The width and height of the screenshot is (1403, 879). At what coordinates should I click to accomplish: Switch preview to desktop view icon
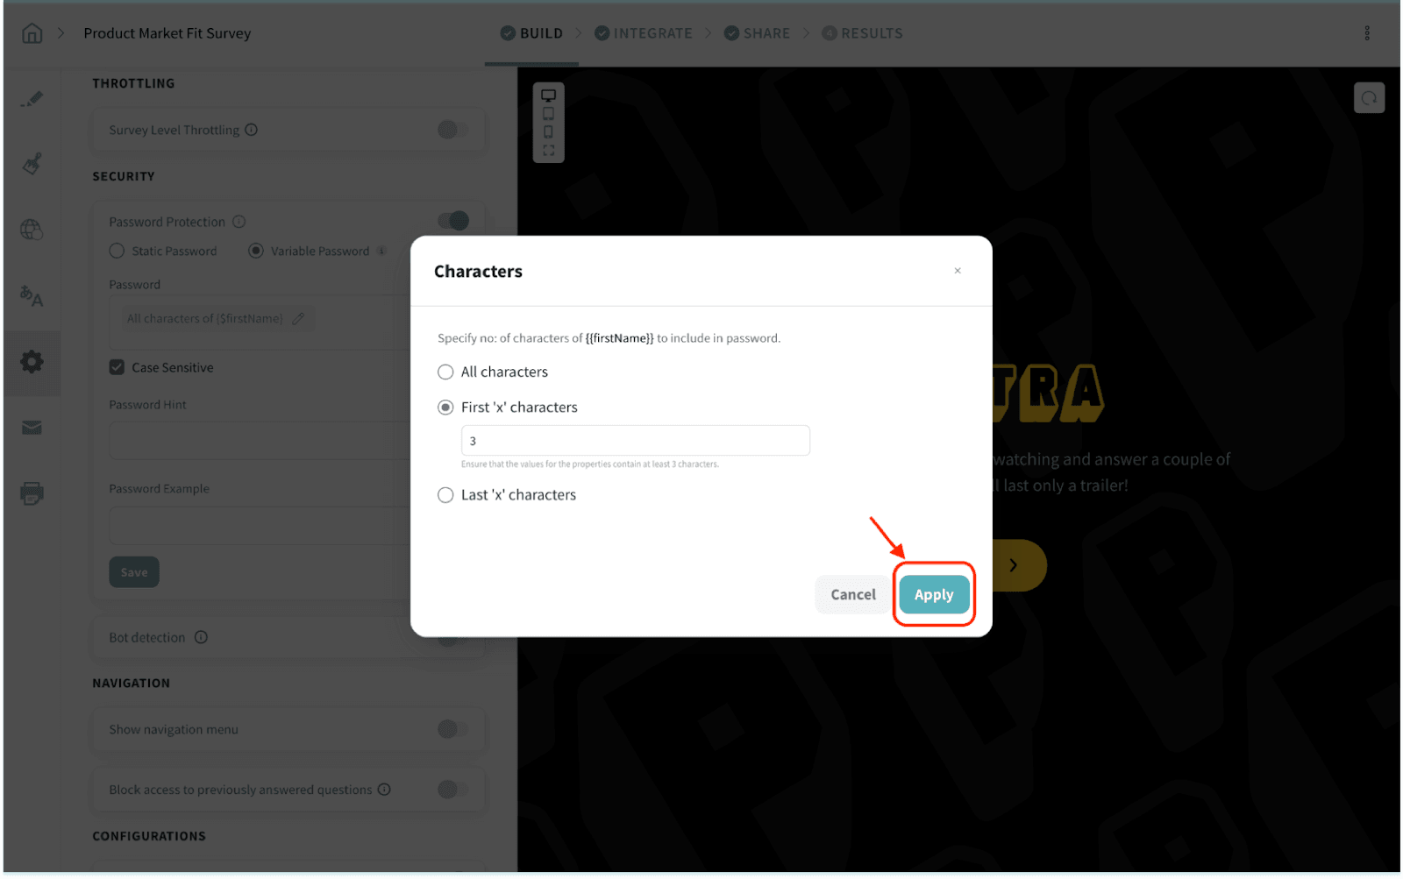point(548,96)
